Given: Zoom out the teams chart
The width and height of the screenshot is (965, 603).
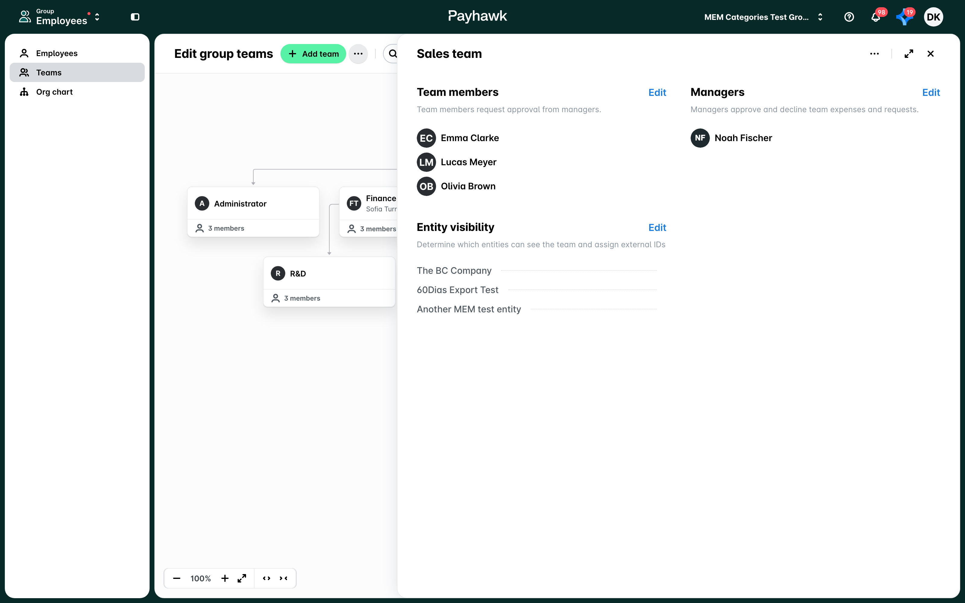Looking at the screenshot, I should click(x=177, y=578).
